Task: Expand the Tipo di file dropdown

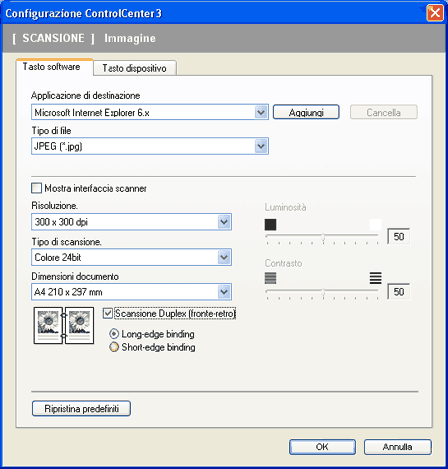Action: (x=261, y=146)
